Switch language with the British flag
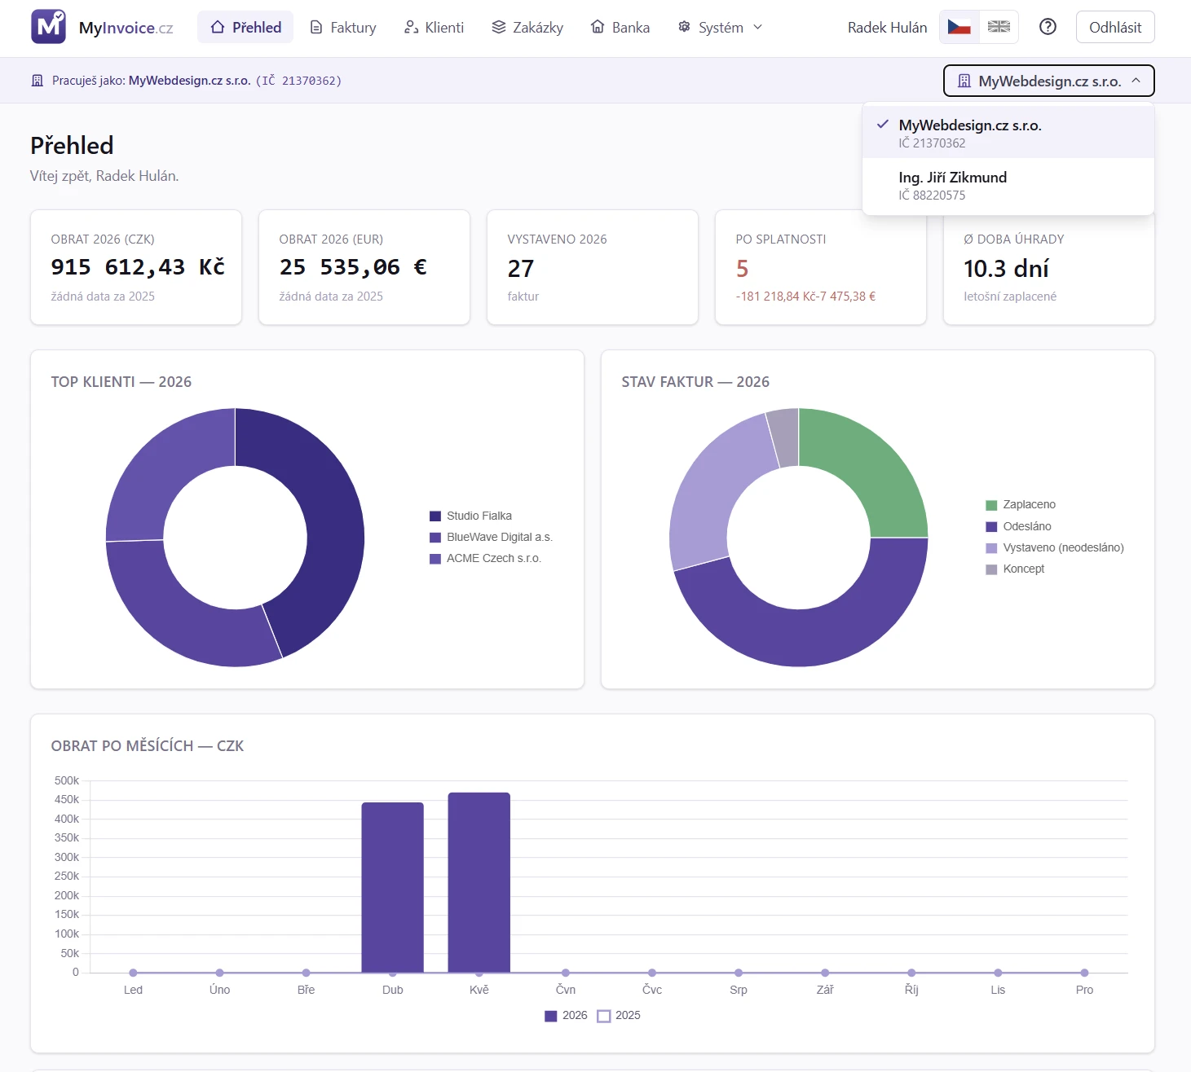 (x=999, y=27)
